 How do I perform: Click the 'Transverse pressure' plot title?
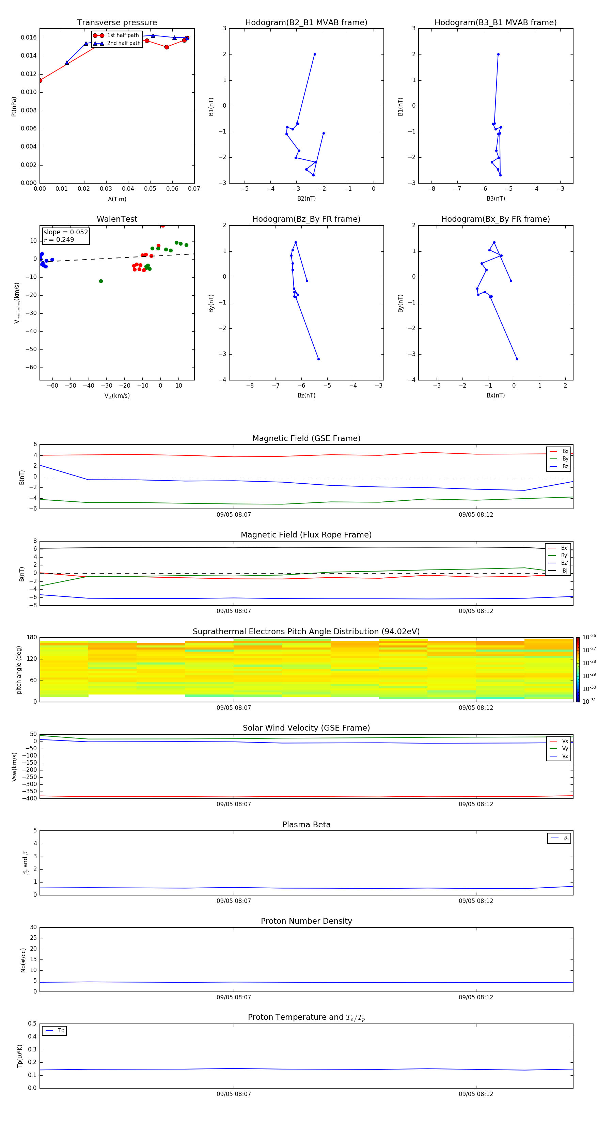(x=117, y=23)
